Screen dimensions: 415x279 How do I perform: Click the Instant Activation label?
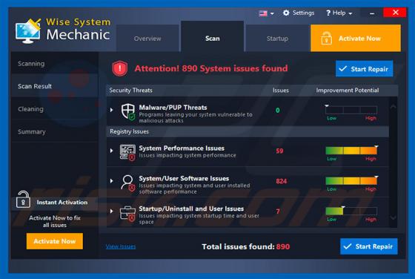[x=62, y=202]
